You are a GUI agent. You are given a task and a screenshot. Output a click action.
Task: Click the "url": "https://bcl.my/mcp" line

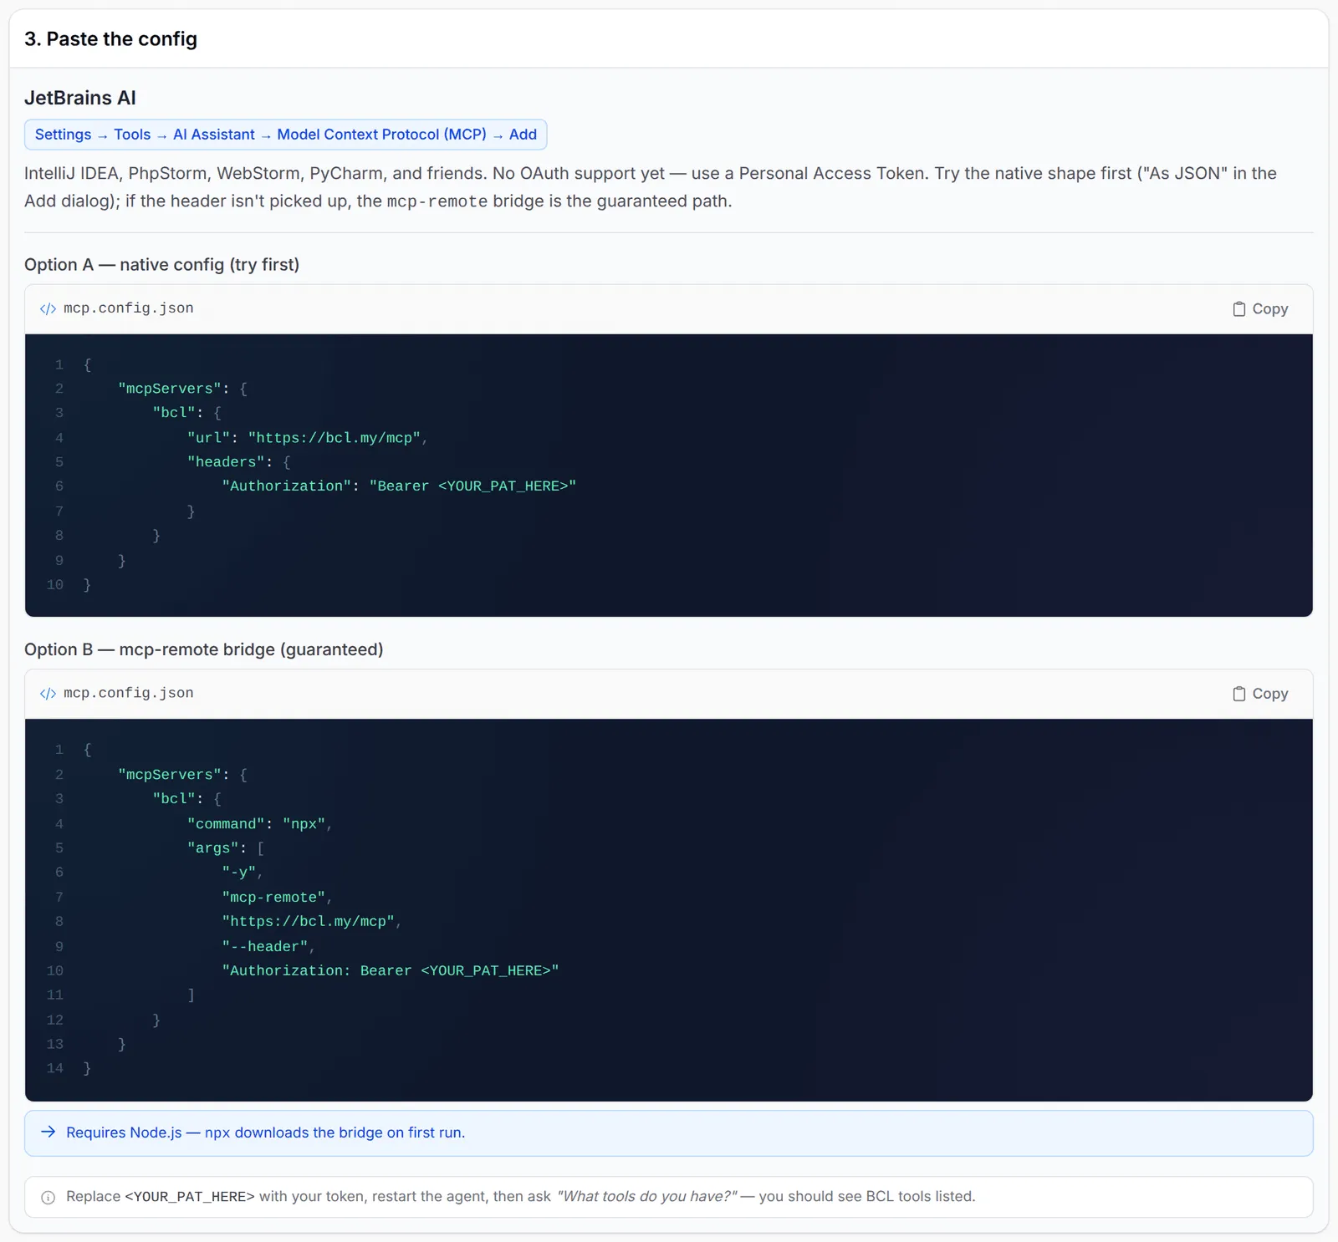click(x=308, y=438)
